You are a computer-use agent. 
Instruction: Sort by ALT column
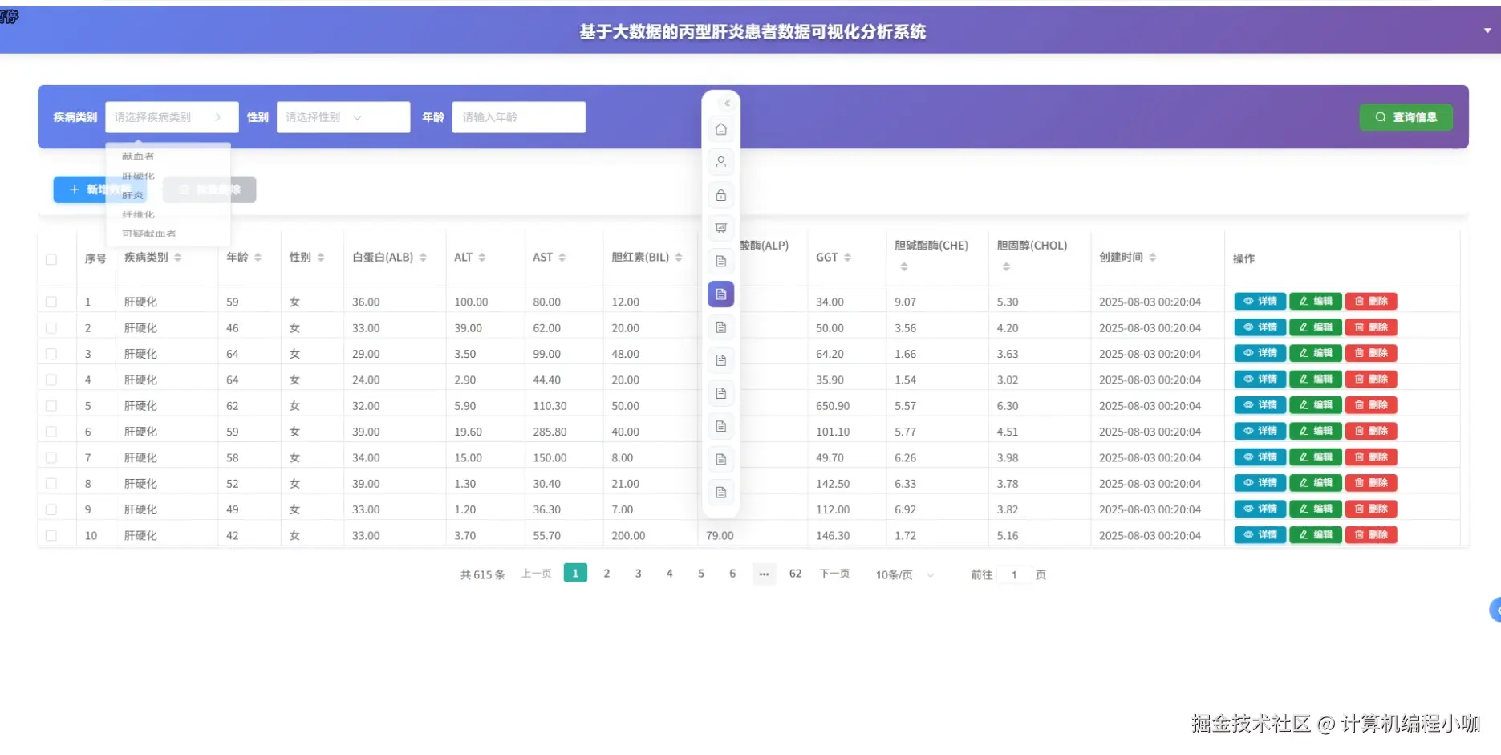pos(482,258)
